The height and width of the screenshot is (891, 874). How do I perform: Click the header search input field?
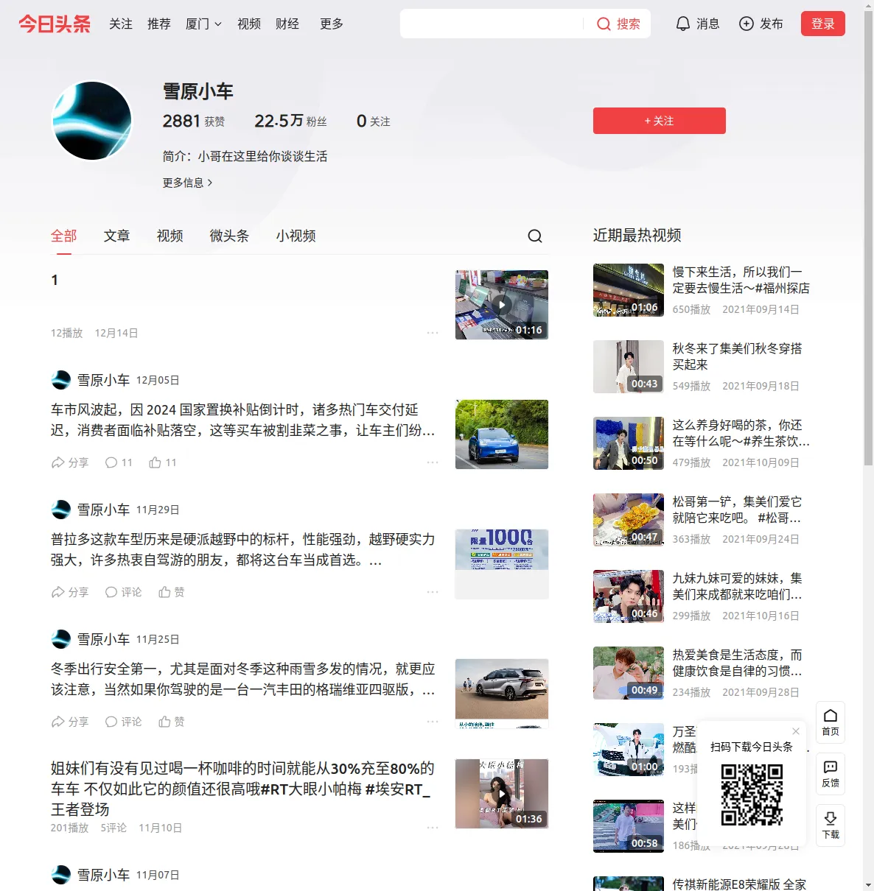[x=492, y=24]
